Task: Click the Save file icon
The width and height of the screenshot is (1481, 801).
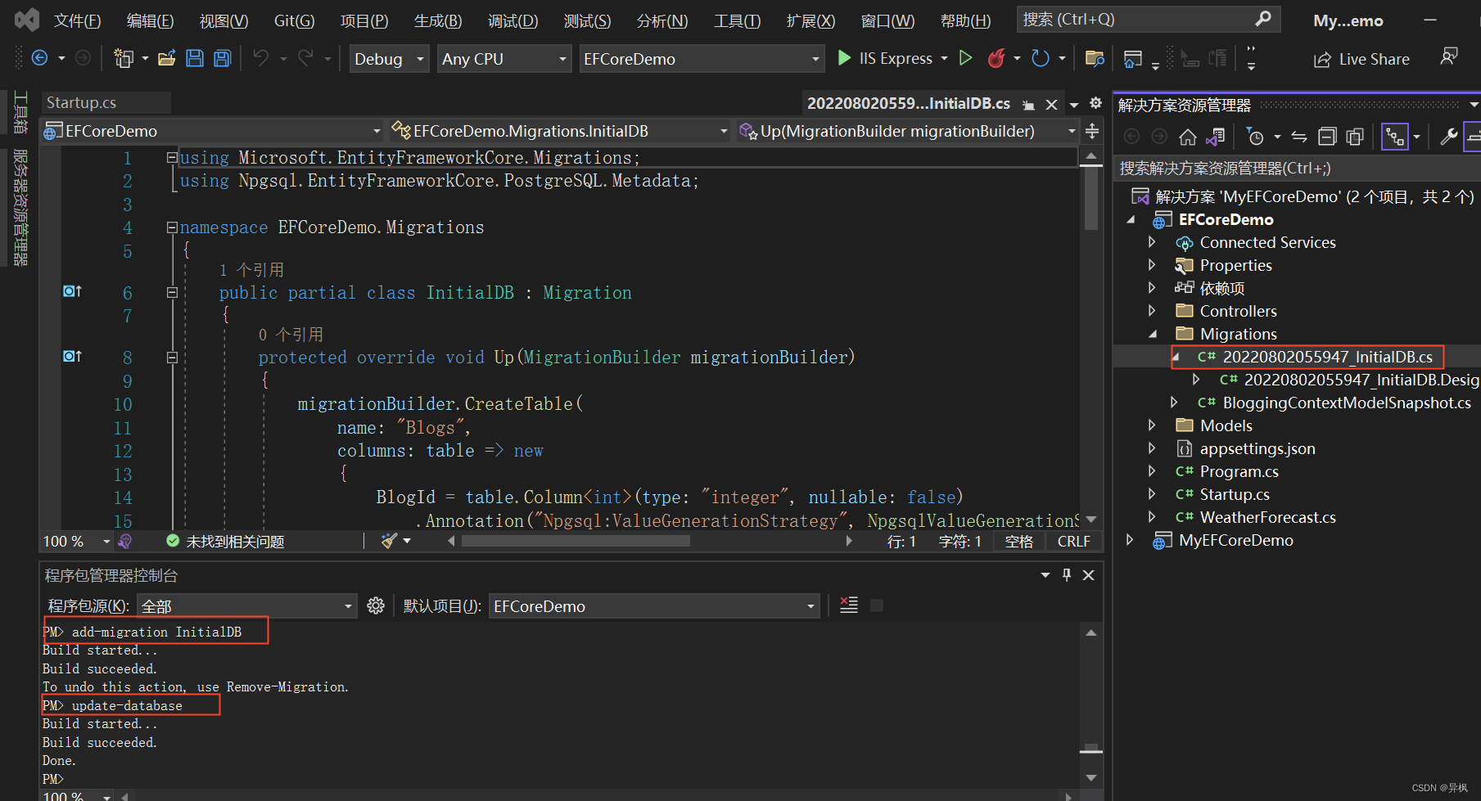Action: click(x=195, y=58)
